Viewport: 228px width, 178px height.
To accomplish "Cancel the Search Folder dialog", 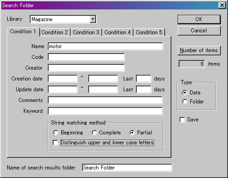I will point(199,31).
